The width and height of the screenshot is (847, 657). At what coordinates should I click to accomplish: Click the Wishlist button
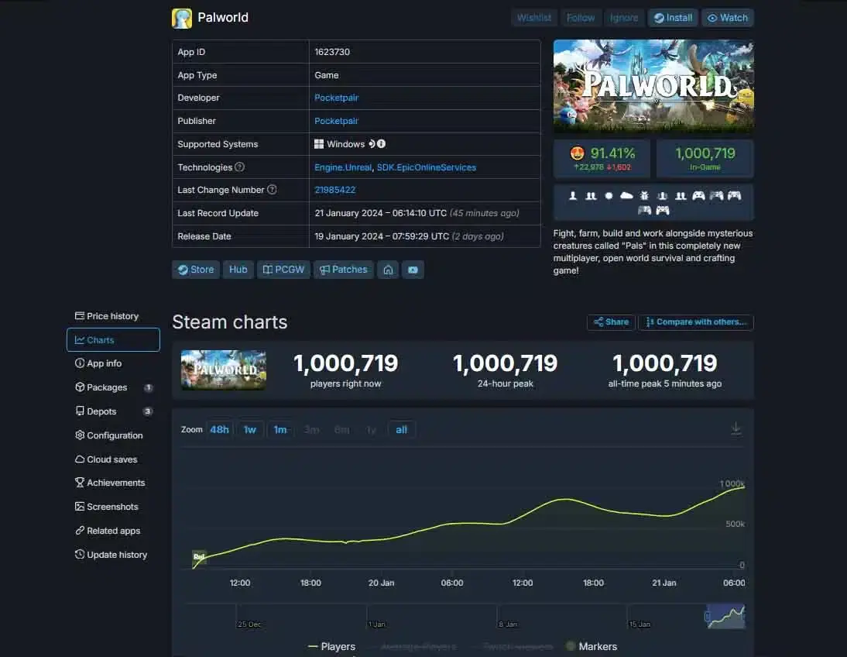tap(534, 18)
